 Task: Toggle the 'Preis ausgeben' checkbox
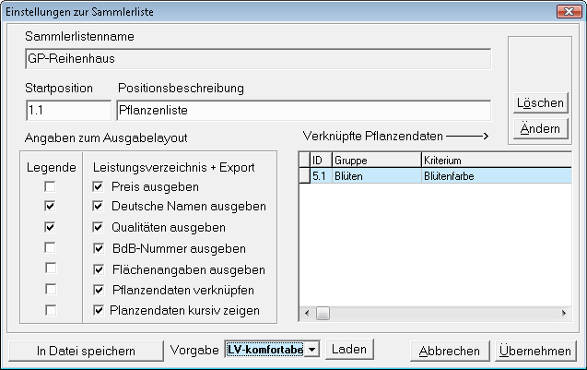[x=100, y=186]
